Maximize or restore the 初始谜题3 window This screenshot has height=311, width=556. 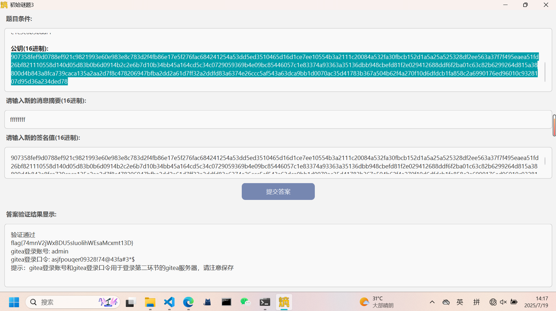tap(525, 5)
